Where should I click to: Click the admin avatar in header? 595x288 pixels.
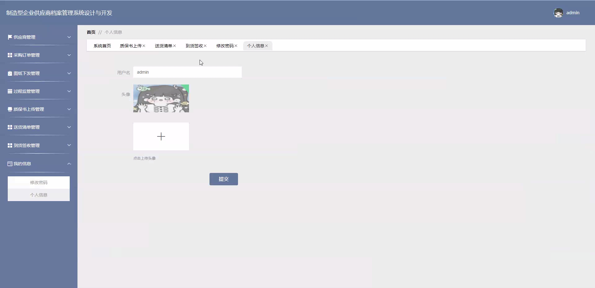[x=558, y=13]
